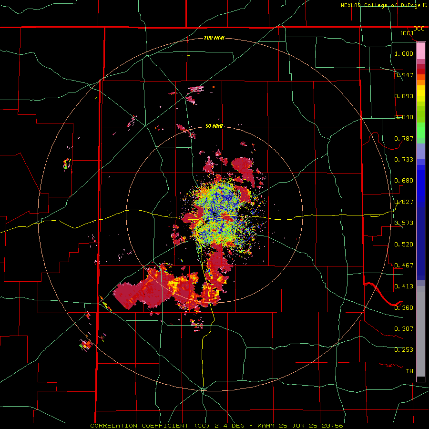Pick the gray lower color bar segment
The height and width of the screenshot is (429, 429).
point(421,331)
